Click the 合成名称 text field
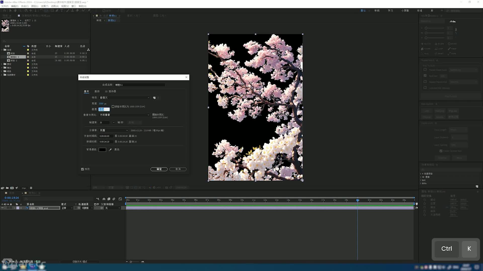This screenshot has width=483, height=271. coord(140,85)
